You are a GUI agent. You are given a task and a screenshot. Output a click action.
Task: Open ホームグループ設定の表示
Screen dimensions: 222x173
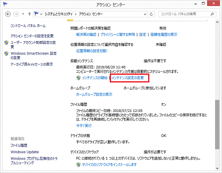pyautogui.click(x=94, y=94)
